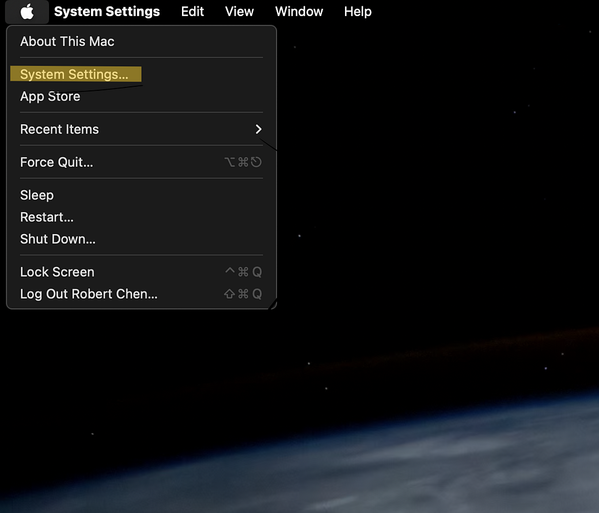
Task: Select Shut Down
Action: click(58, 239)
